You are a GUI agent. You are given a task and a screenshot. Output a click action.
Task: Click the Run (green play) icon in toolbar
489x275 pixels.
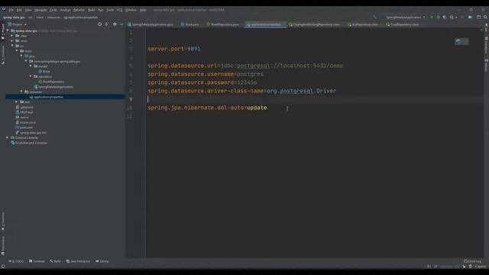(x=432, y=17)
